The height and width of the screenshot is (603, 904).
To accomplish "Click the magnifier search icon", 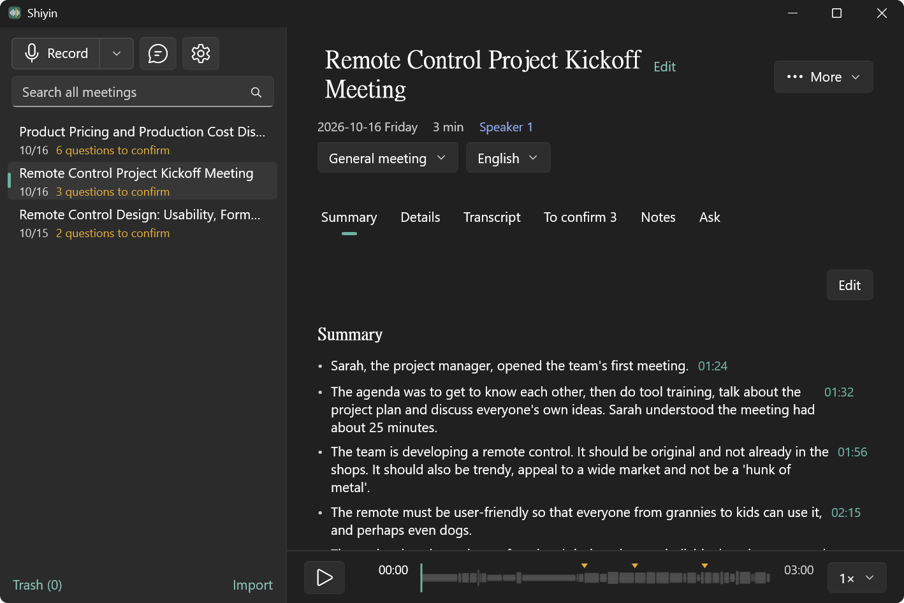I will [x=256, y=92].
